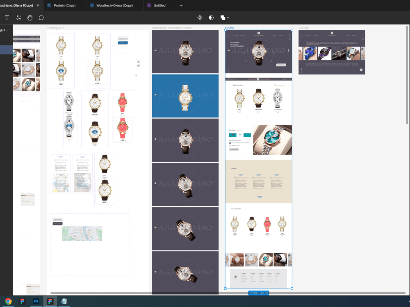Open the first Figma taskbar icon

[22, 301]
